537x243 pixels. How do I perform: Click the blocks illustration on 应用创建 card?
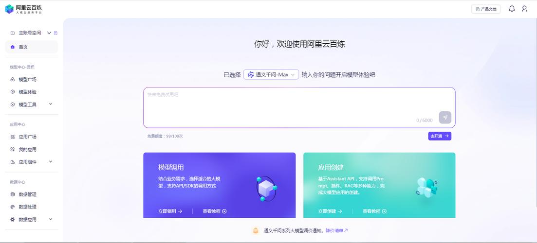(x=426, y=188)
